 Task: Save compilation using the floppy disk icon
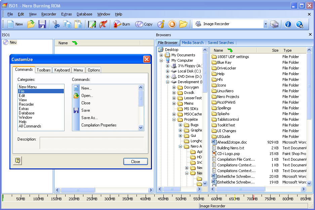pos(42,24)
